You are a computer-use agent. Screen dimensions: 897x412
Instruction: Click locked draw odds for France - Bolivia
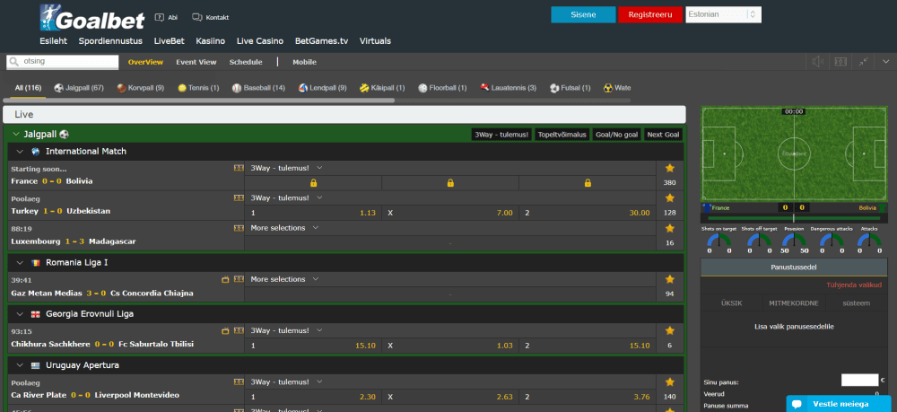[450, 183]
